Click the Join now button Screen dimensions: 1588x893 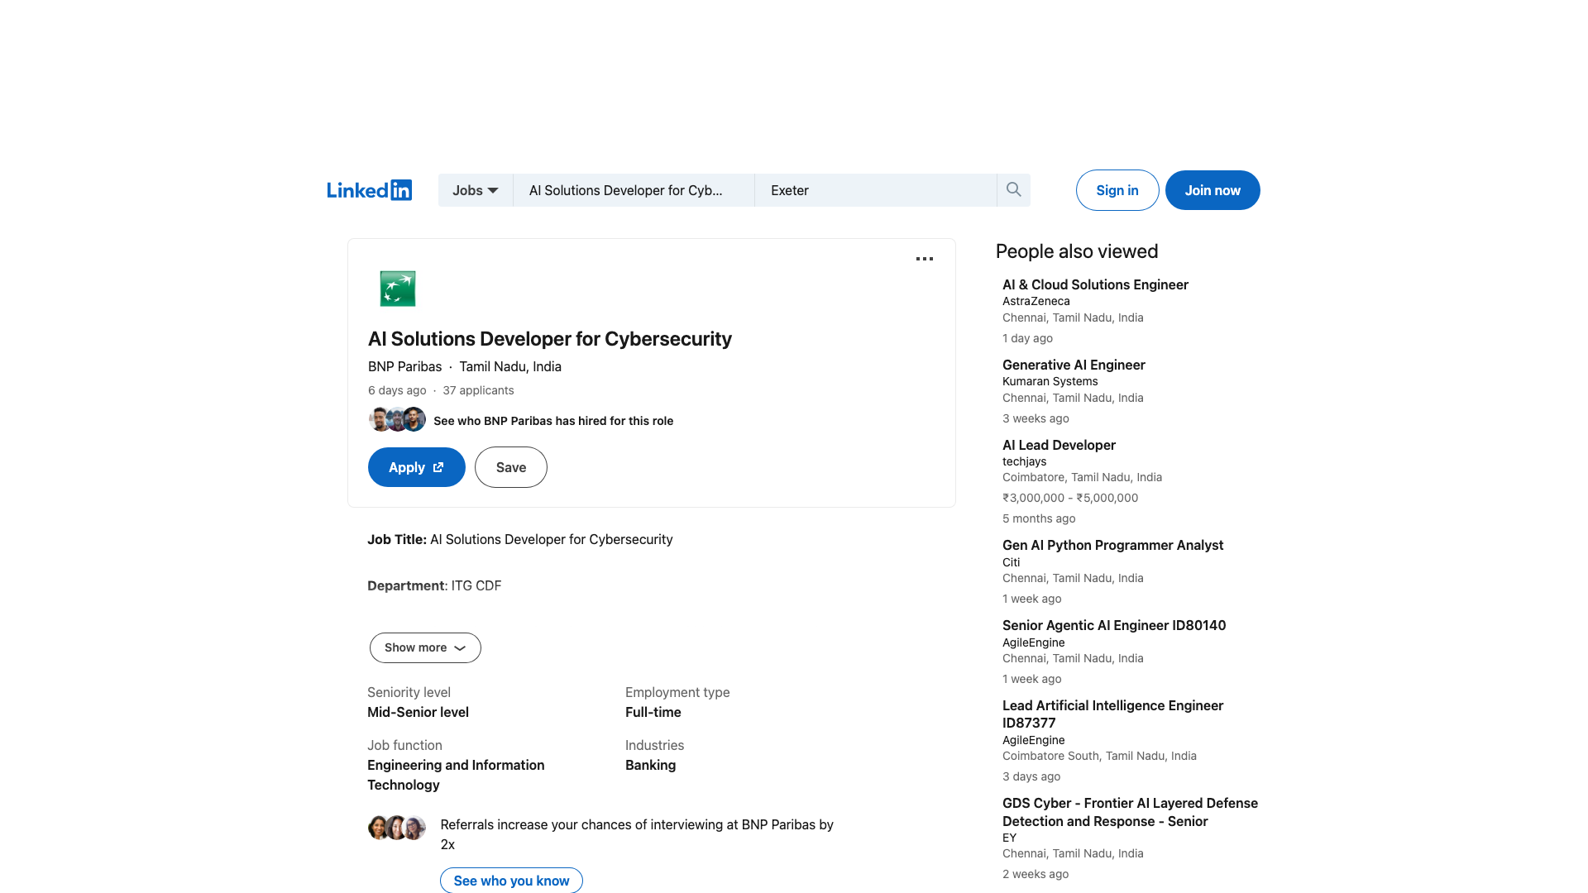pyautogui.click(x=1213, y=190)
